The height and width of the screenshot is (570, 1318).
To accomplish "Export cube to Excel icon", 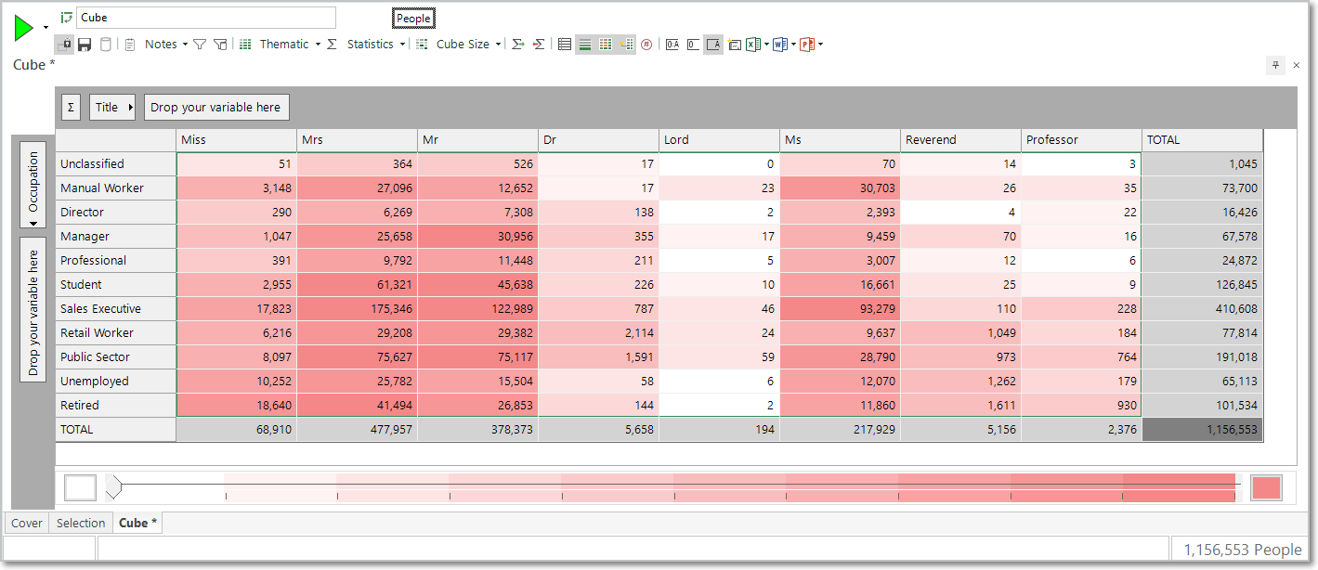I will point(753,45).
